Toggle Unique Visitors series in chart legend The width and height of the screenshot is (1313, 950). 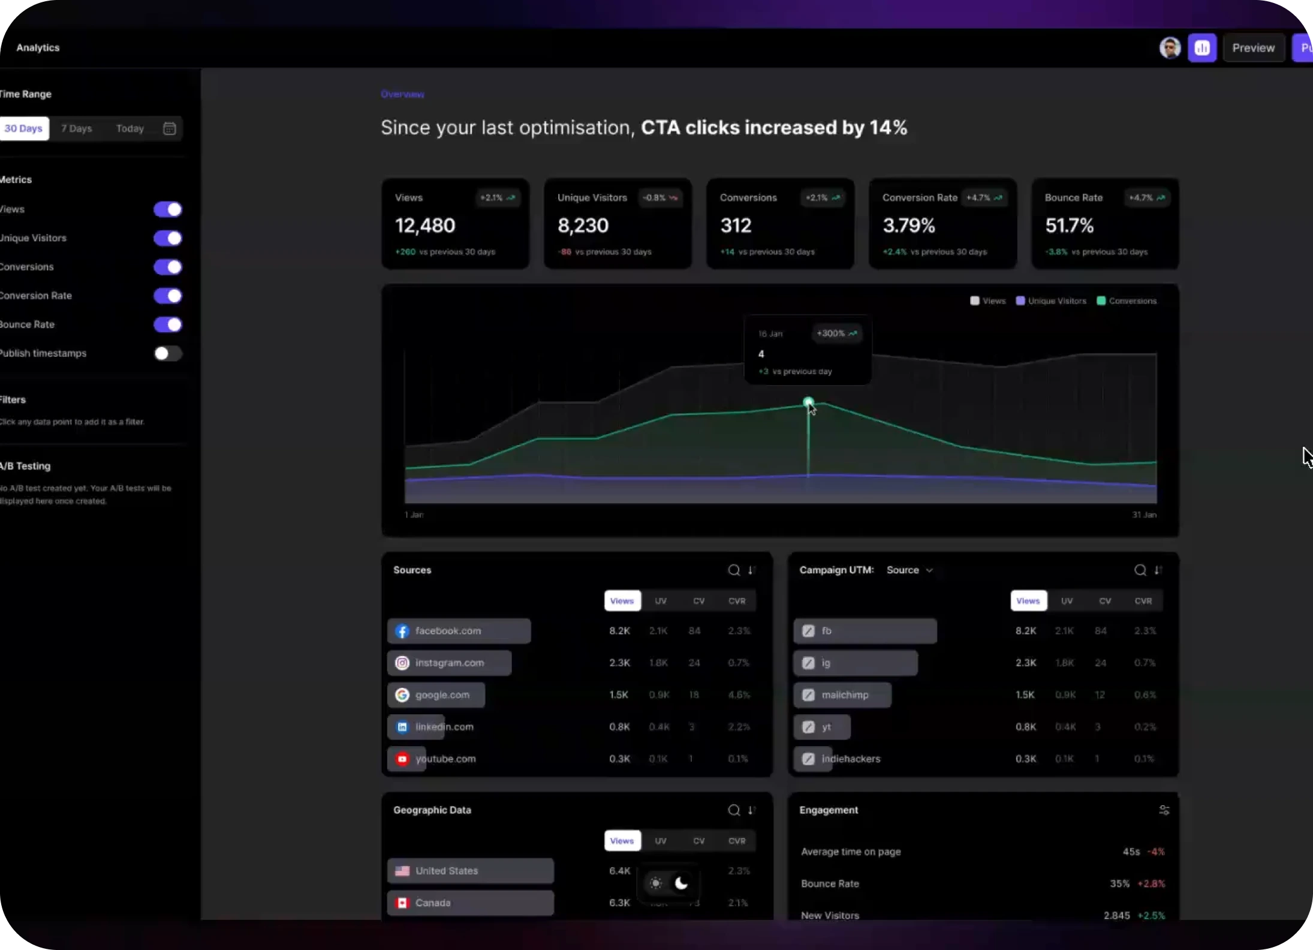(x=1051, y=301)
